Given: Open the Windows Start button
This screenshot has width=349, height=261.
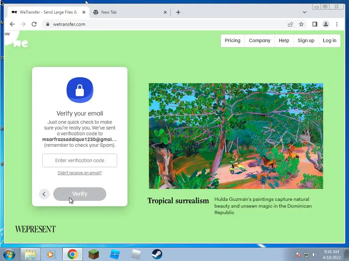Looking at the screenshot, I should click(x=9, y=254).
